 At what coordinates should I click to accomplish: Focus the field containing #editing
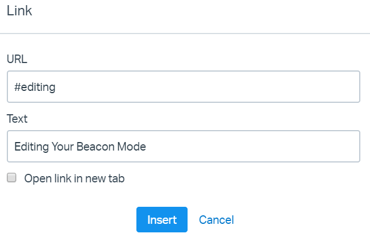pos(184,87)
